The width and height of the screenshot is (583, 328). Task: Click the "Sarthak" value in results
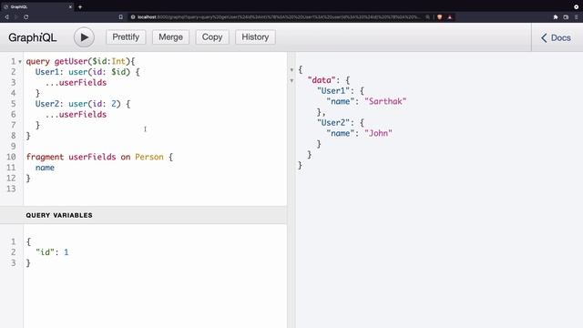tap(385, 101)
